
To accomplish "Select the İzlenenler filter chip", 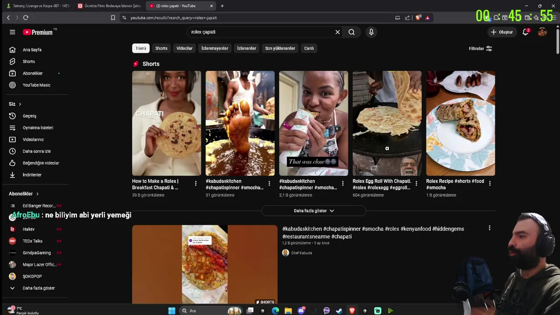I will pyautogui.click(x=246, y=48).
